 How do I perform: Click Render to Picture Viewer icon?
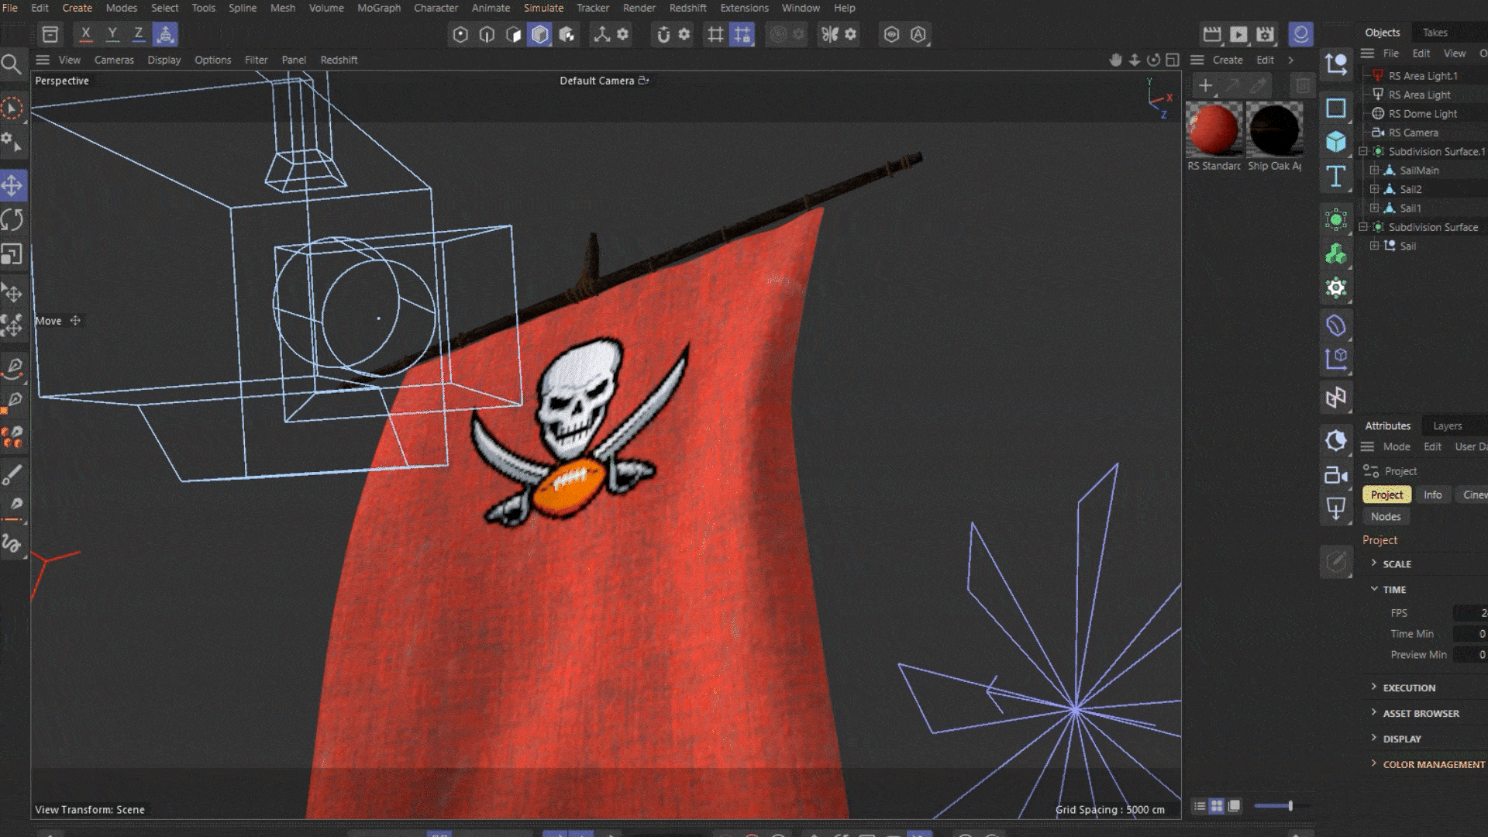1238,34
